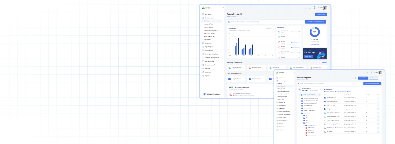This screenshot has height=144, width=395.
Task: Expand the 2021 folder under Patient Data
Action: [x=302, y=115]
